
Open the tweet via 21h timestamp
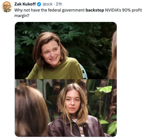(x=59, y=4)
